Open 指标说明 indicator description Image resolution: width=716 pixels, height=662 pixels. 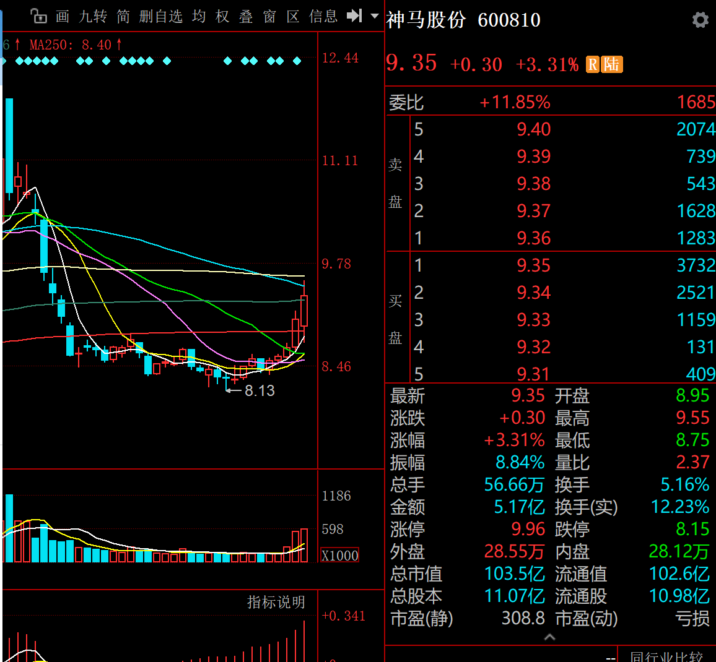(276, 602)
